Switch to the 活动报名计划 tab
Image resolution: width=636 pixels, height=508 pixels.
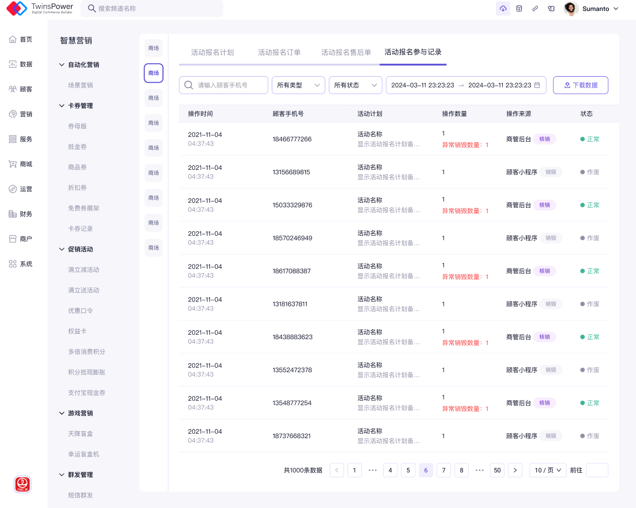[212, 52]
